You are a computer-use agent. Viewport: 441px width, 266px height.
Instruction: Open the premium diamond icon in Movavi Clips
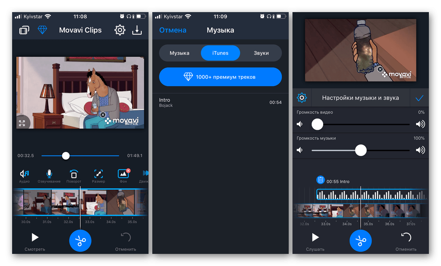point(42,30)
